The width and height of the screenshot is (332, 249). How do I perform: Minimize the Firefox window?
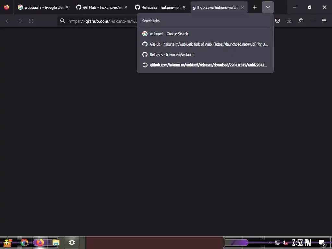point(294,7)
